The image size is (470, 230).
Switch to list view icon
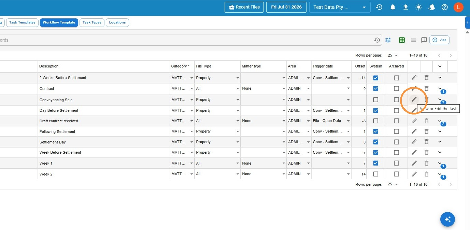[x=413, y=40]
